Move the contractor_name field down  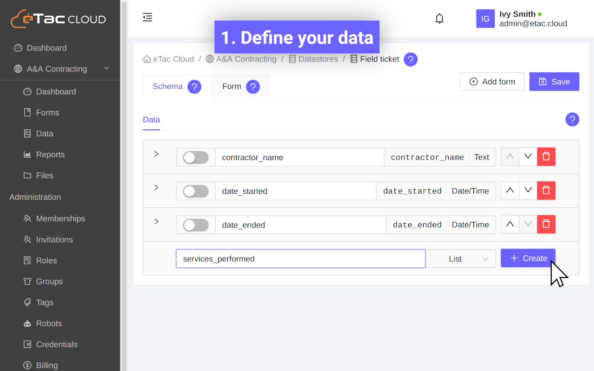[528, 157]
